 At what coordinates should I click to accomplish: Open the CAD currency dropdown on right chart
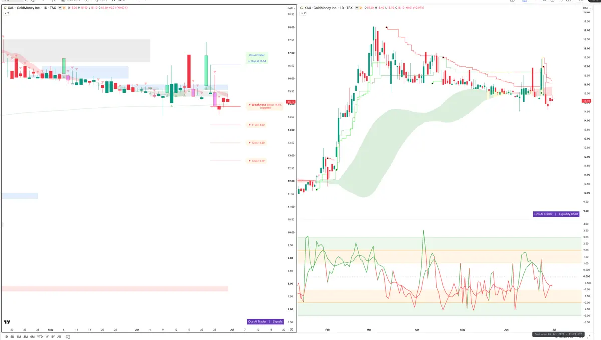tap(587, 8)
